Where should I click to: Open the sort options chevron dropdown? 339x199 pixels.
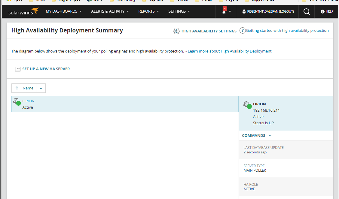click(x=41, y=88)
